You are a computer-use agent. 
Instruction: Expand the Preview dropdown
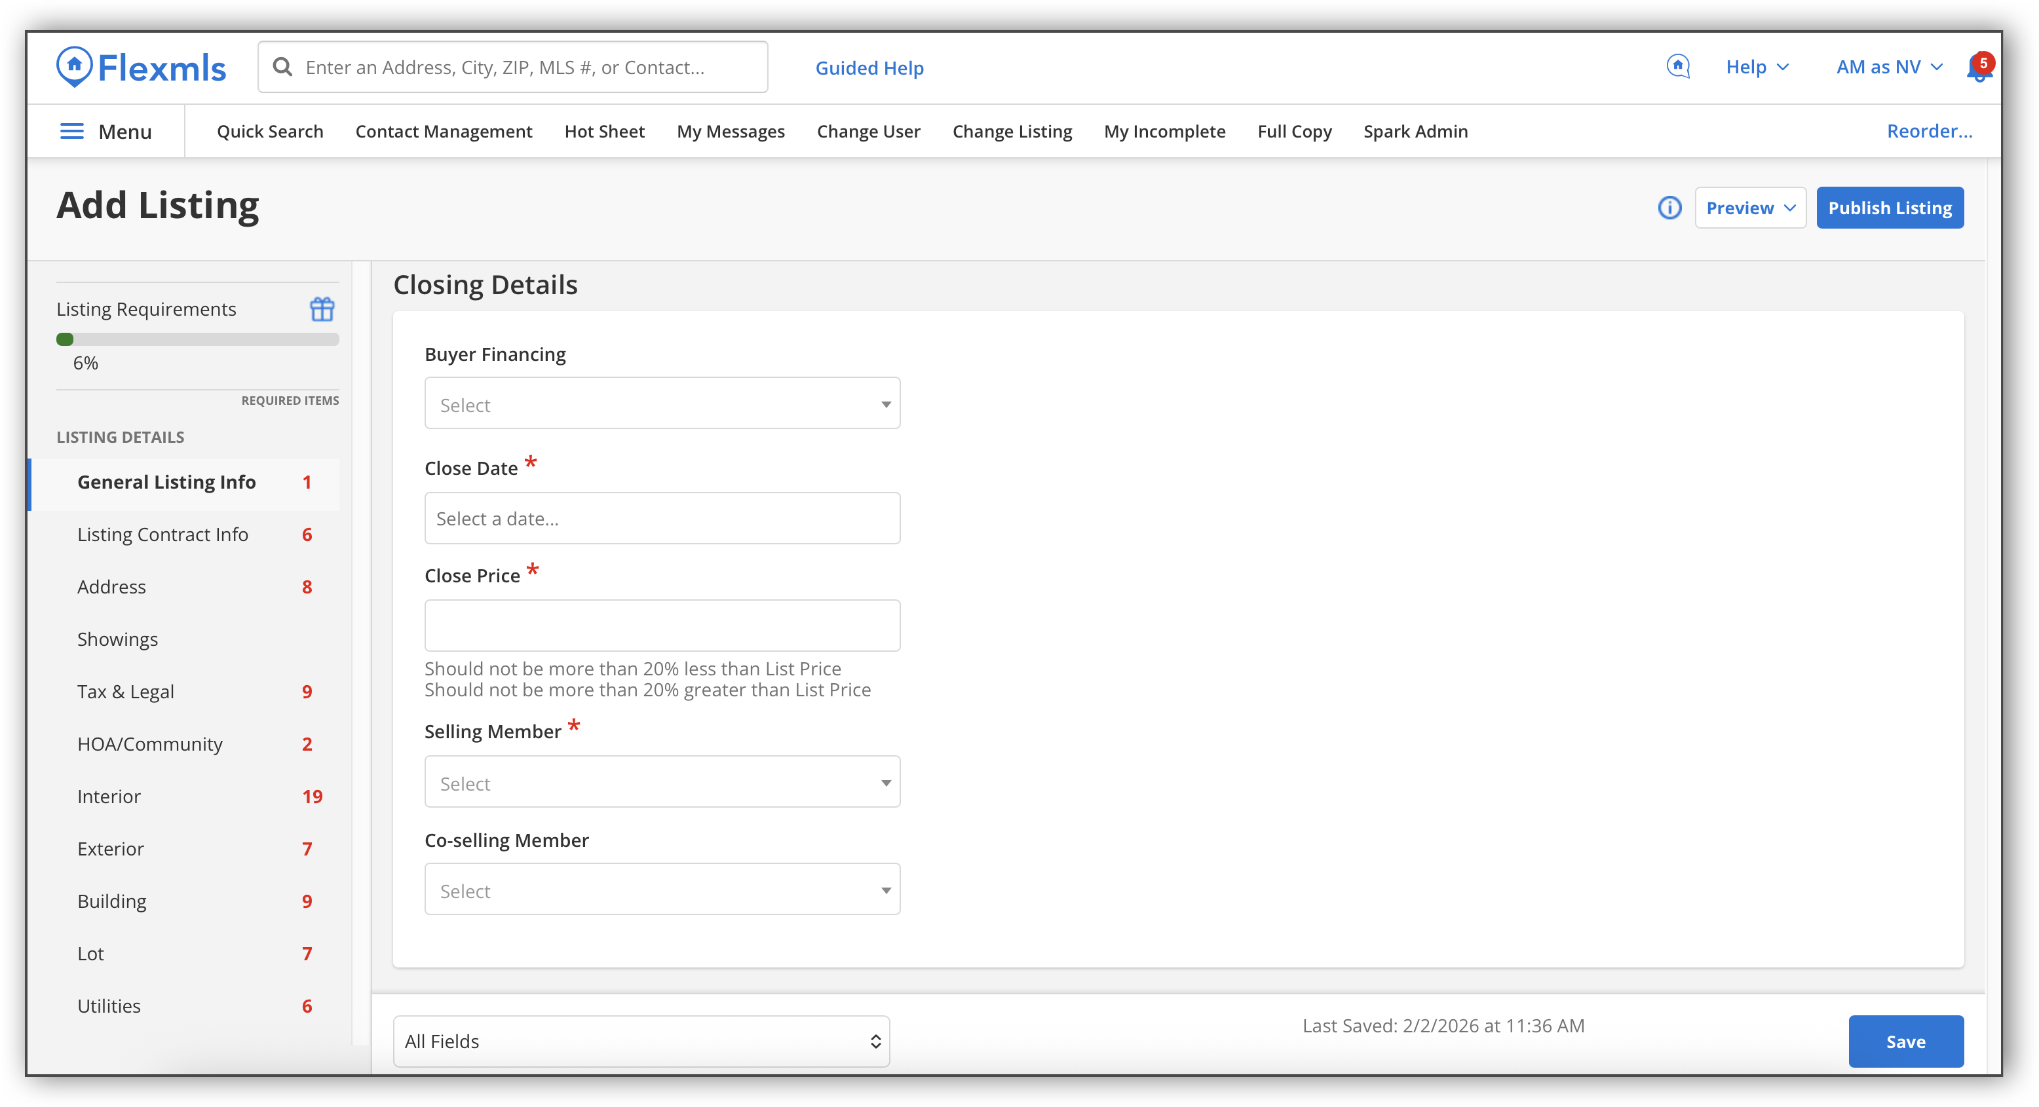click(x=1749, y=208)
